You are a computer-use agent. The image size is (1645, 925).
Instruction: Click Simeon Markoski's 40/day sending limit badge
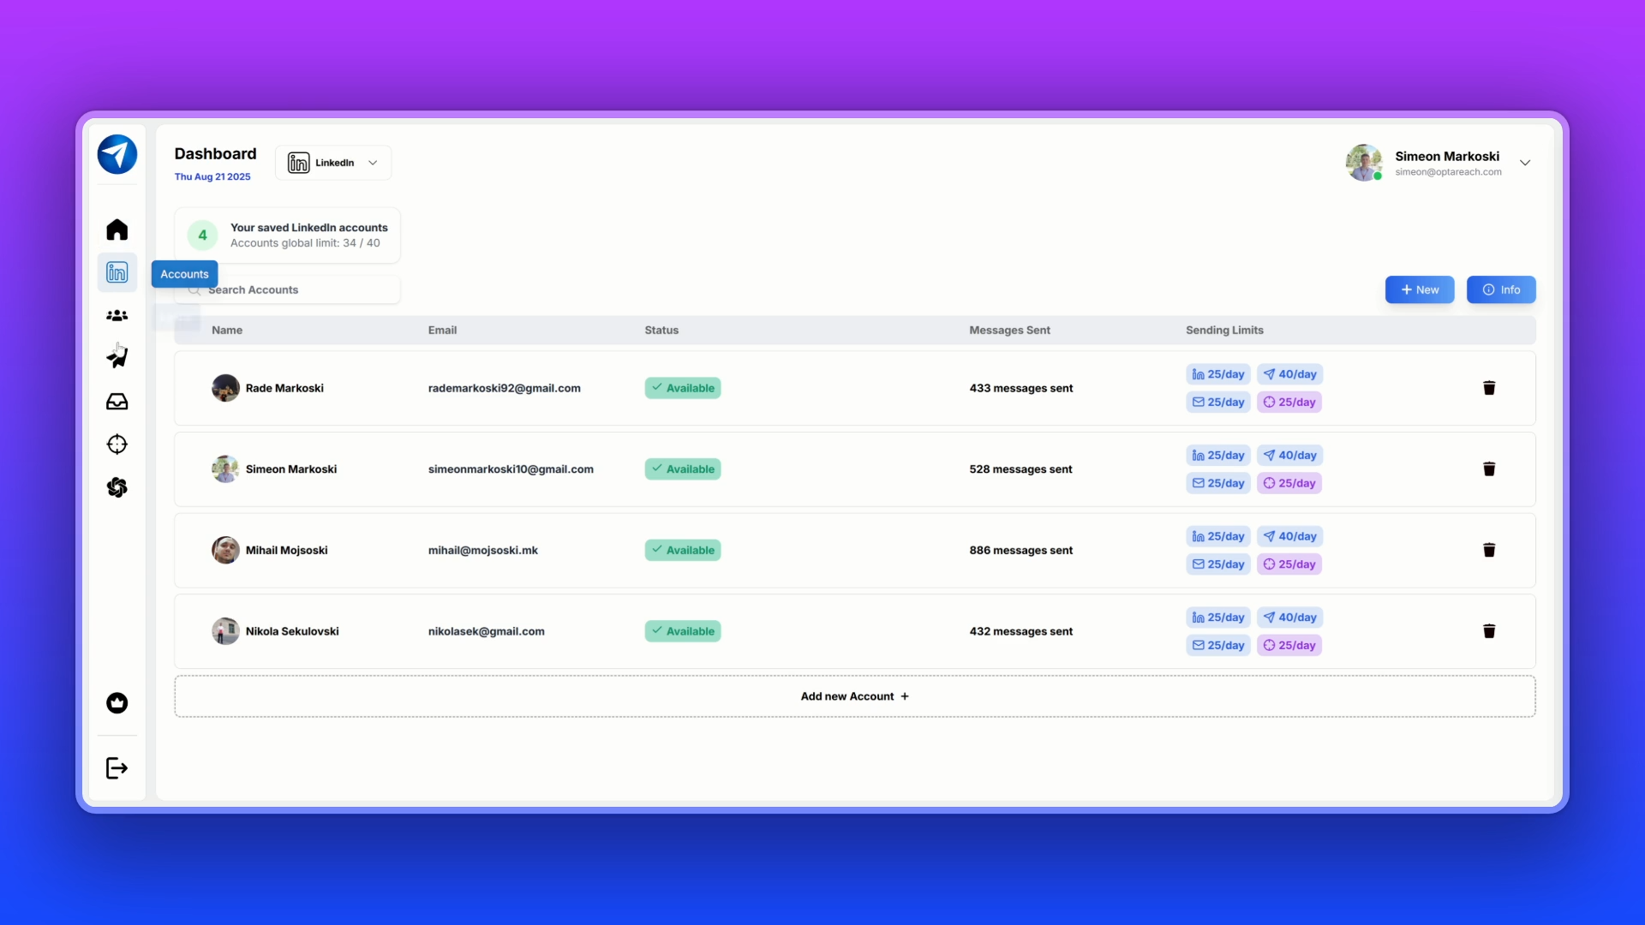coord(1289,456)
